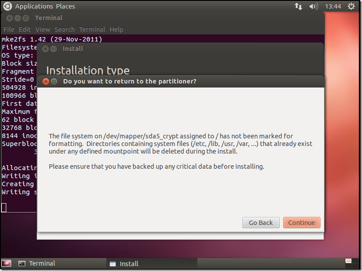Open the View menu in Terminal
The width and height of the screenshot is (362, 271).
click(x=43, y=29)
